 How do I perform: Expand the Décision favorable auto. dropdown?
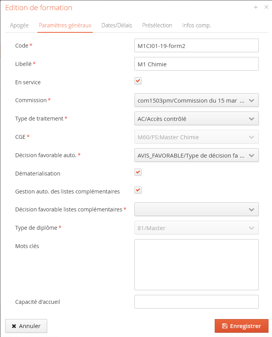pos(251,155)
